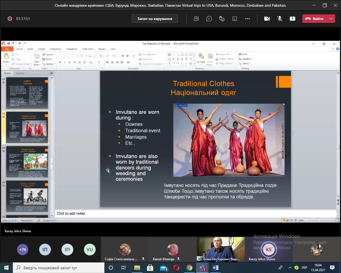Open the reactions icon in Teams
341x273 pixels.
[222, 19]
